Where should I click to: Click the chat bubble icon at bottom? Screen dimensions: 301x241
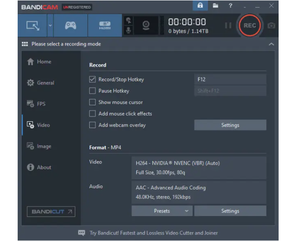81,233
